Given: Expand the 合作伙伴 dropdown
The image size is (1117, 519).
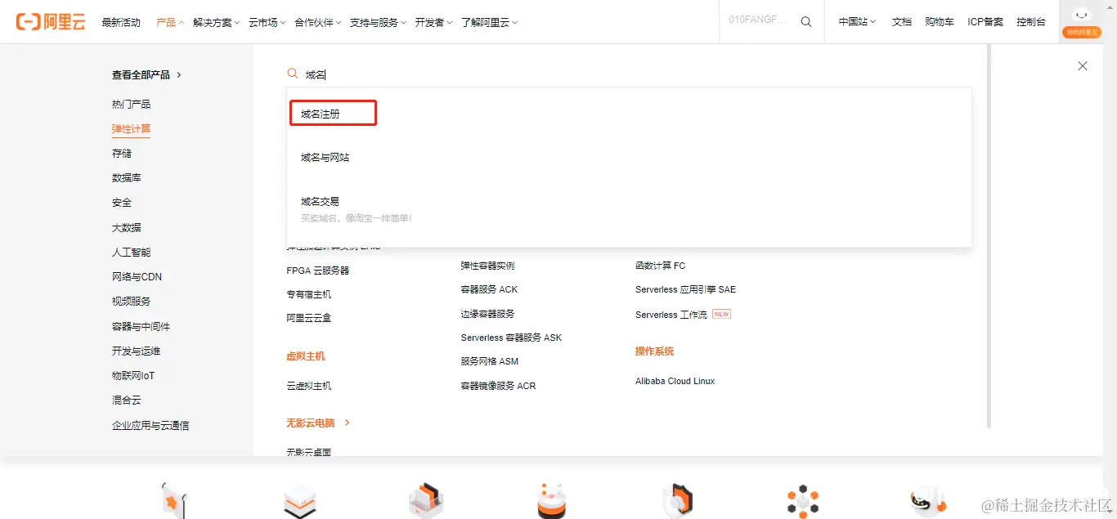Looking at the screenshot, I should pos(318,22).
